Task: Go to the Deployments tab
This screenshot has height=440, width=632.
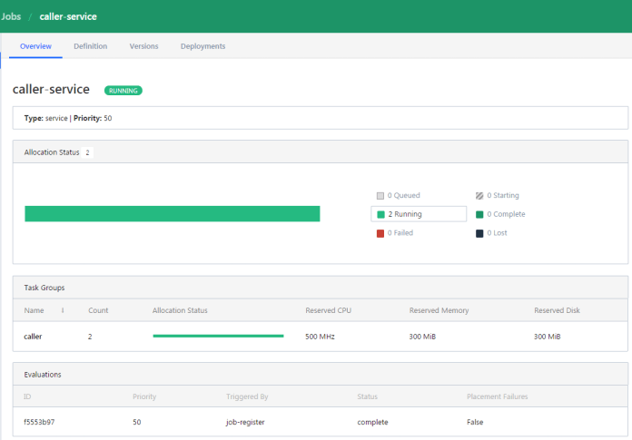Action: pos(202,46)
